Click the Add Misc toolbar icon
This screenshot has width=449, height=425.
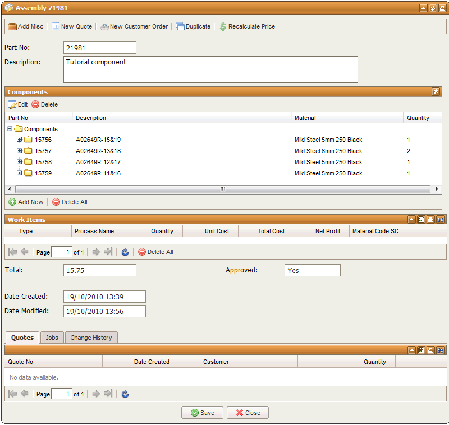point(12,26)
